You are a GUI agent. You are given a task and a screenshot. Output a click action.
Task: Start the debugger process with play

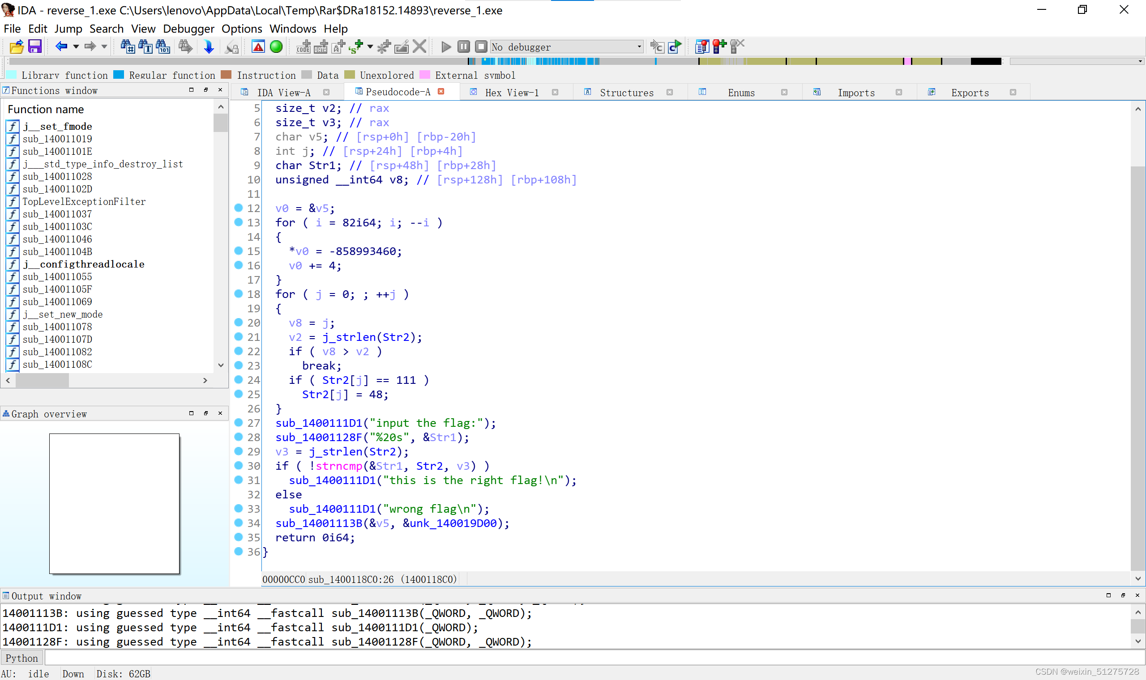(446, 47)
